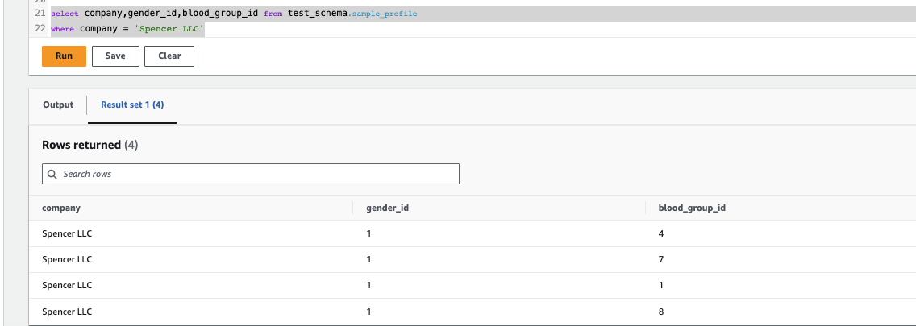Clear the query editor
Image resolution: width=916 pixels, height=326 pixels.
click(x=169, y=56)
